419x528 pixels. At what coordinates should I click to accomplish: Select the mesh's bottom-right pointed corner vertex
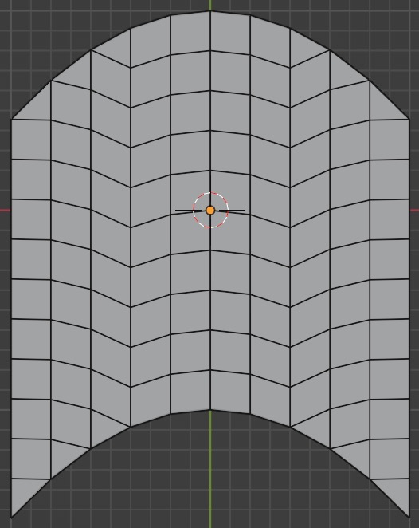tap(409, 518)
